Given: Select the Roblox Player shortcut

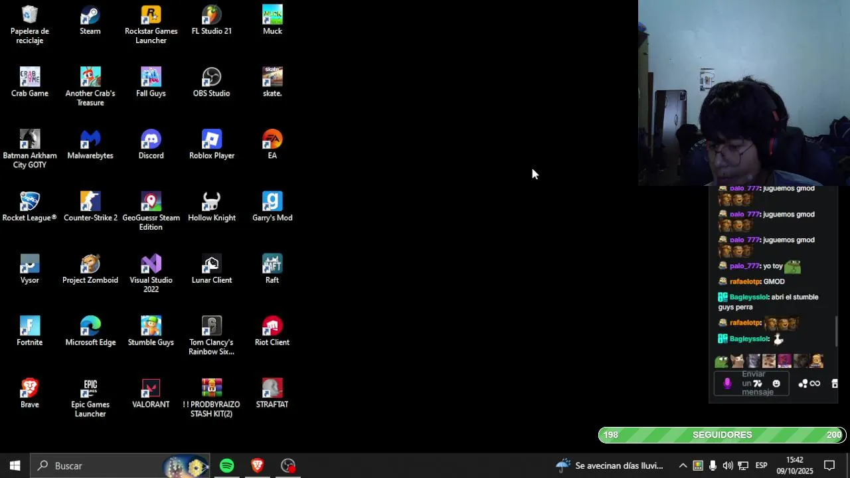Looking at the screenshot, I should click(x=212, y=145).
